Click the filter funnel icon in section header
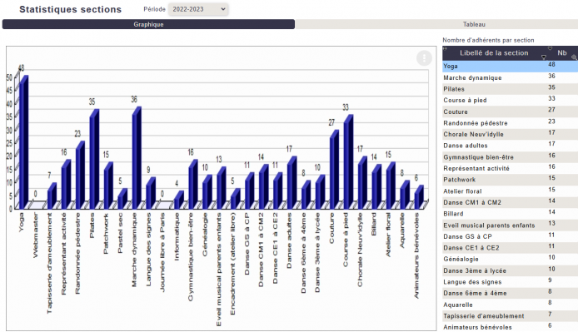The height and width of the screenshot is (332, 578). [544, 57]
